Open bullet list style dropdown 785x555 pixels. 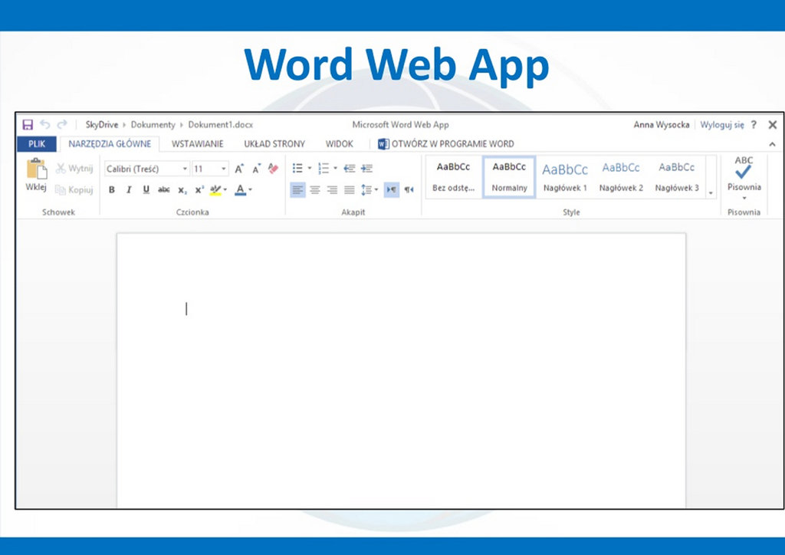(x=310, y=168)
